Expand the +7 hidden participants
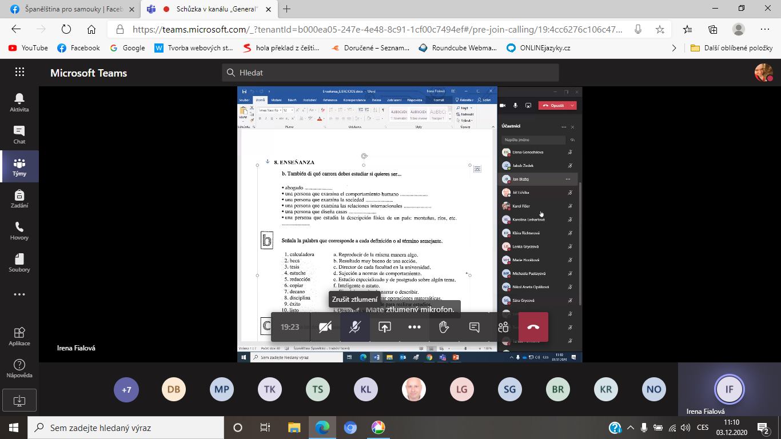Image resolution: width=781 pixels, height=439 pixels. point(126,389)
